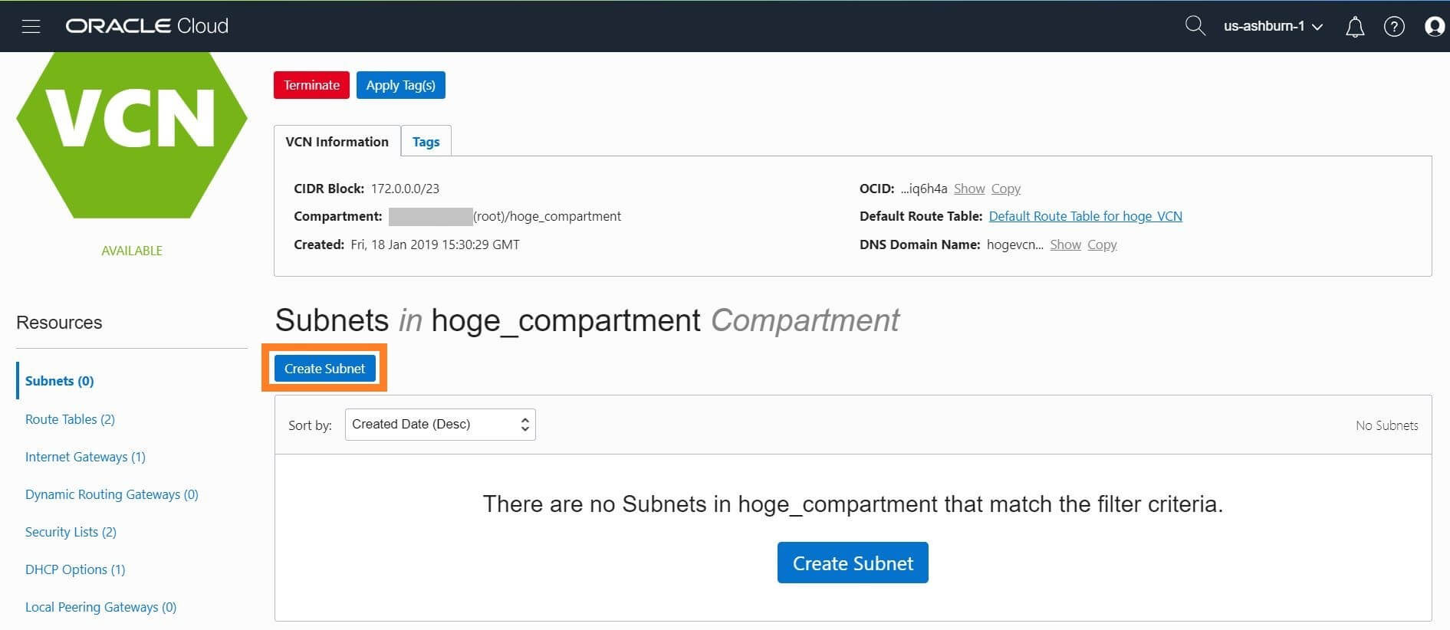Click the no Subnets match filter message
Viewport: 1450px width, 630px height.
pyautogui.click(x=853, y=504)
